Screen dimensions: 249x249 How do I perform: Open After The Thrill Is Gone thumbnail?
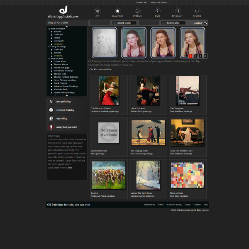tap(188, 133)
